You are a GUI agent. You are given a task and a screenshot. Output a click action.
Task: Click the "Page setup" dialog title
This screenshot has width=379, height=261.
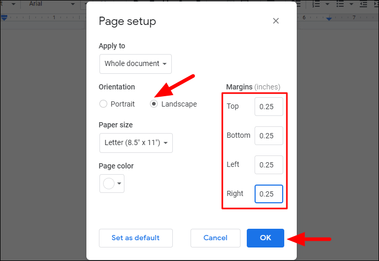click(x=128, y=21)
